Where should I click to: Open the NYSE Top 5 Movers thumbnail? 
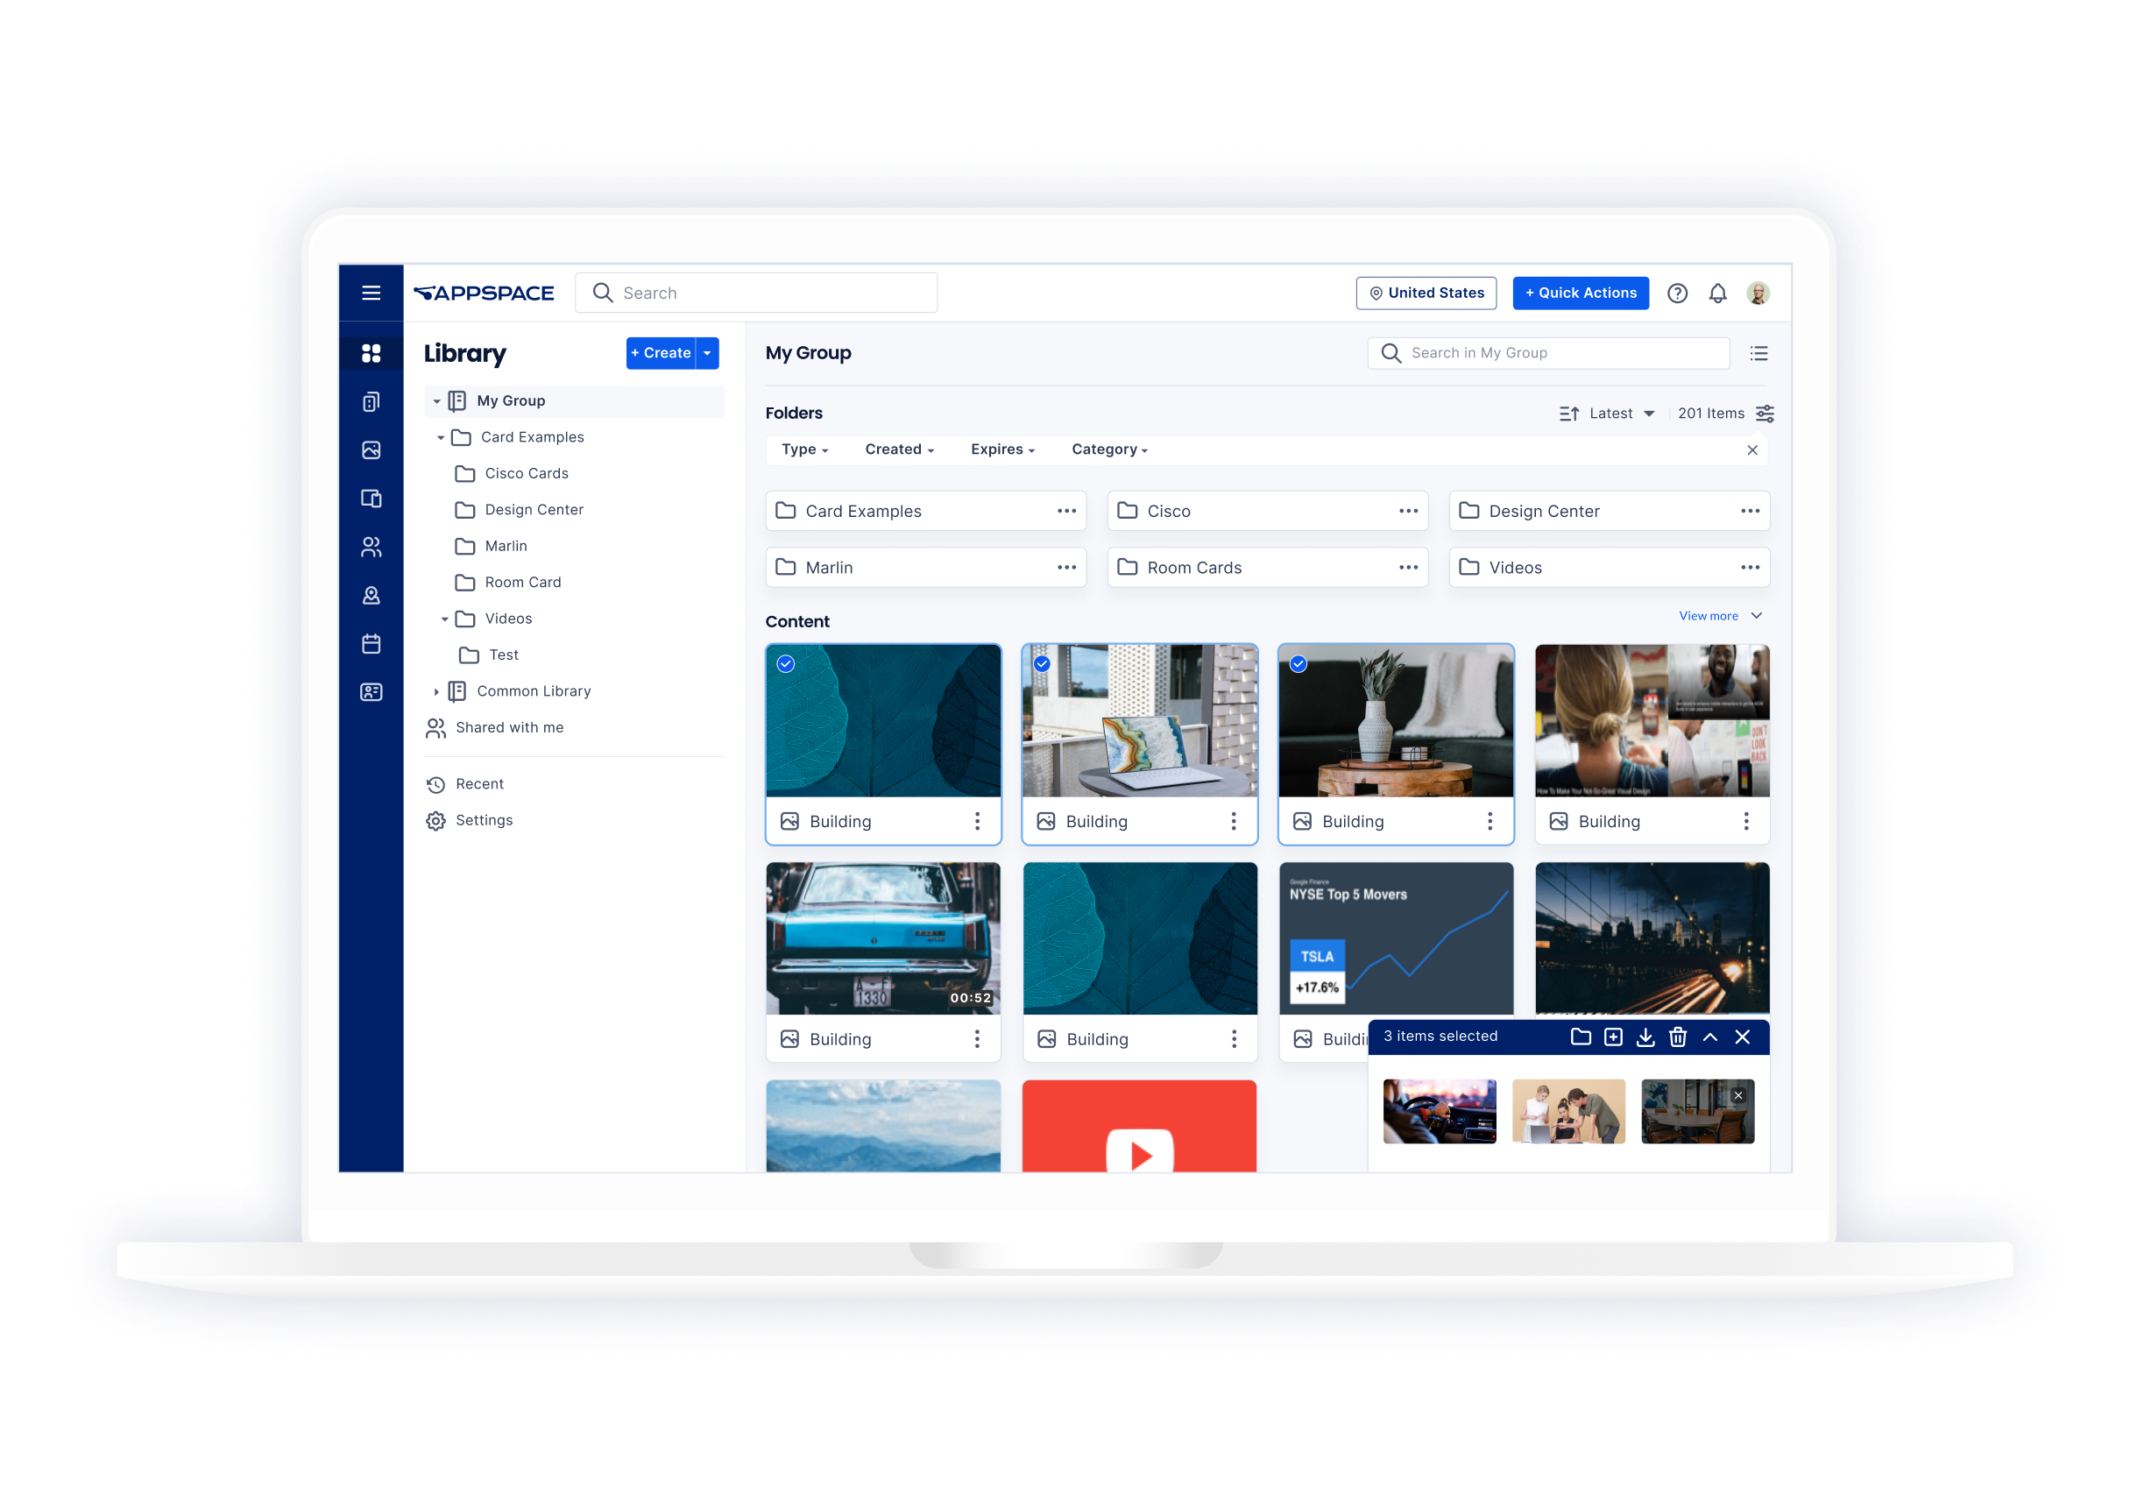[1395, 938]
